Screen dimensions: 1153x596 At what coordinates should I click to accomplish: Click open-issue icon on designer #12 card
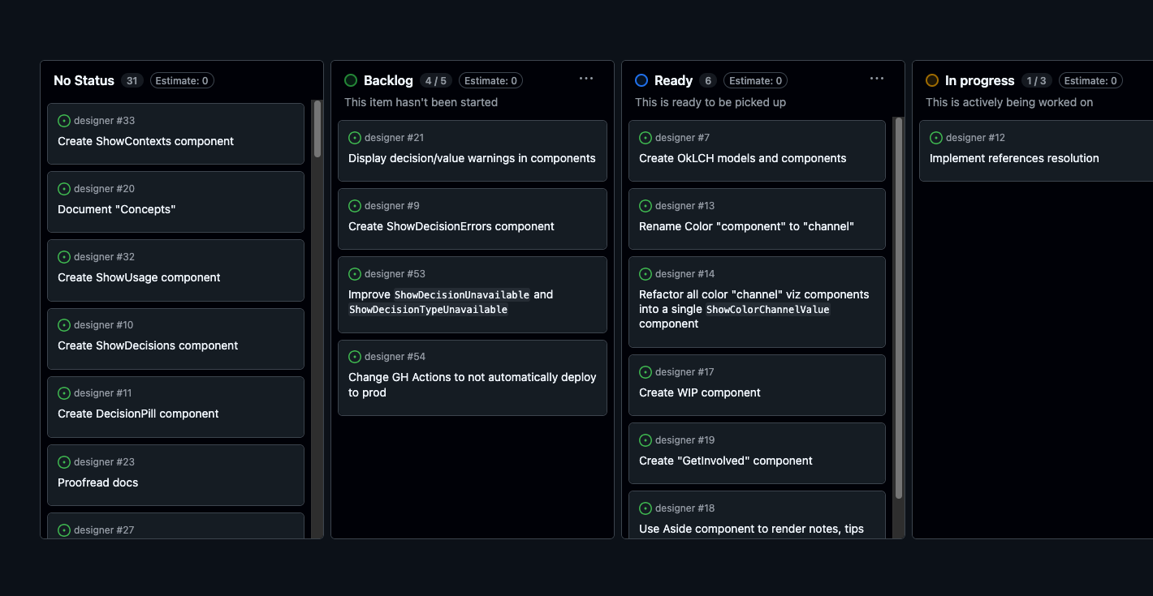click(936, 138)
